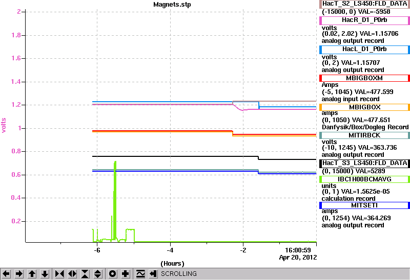Screen dimensions: 410x280
Task: Click the plus toolbar icon
Action: point(126,274)
